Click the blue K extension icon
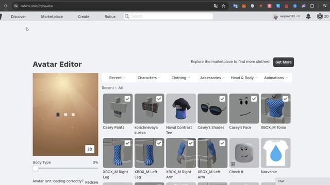The height and width of the screenshot is (185, 330). coord(278,6)
